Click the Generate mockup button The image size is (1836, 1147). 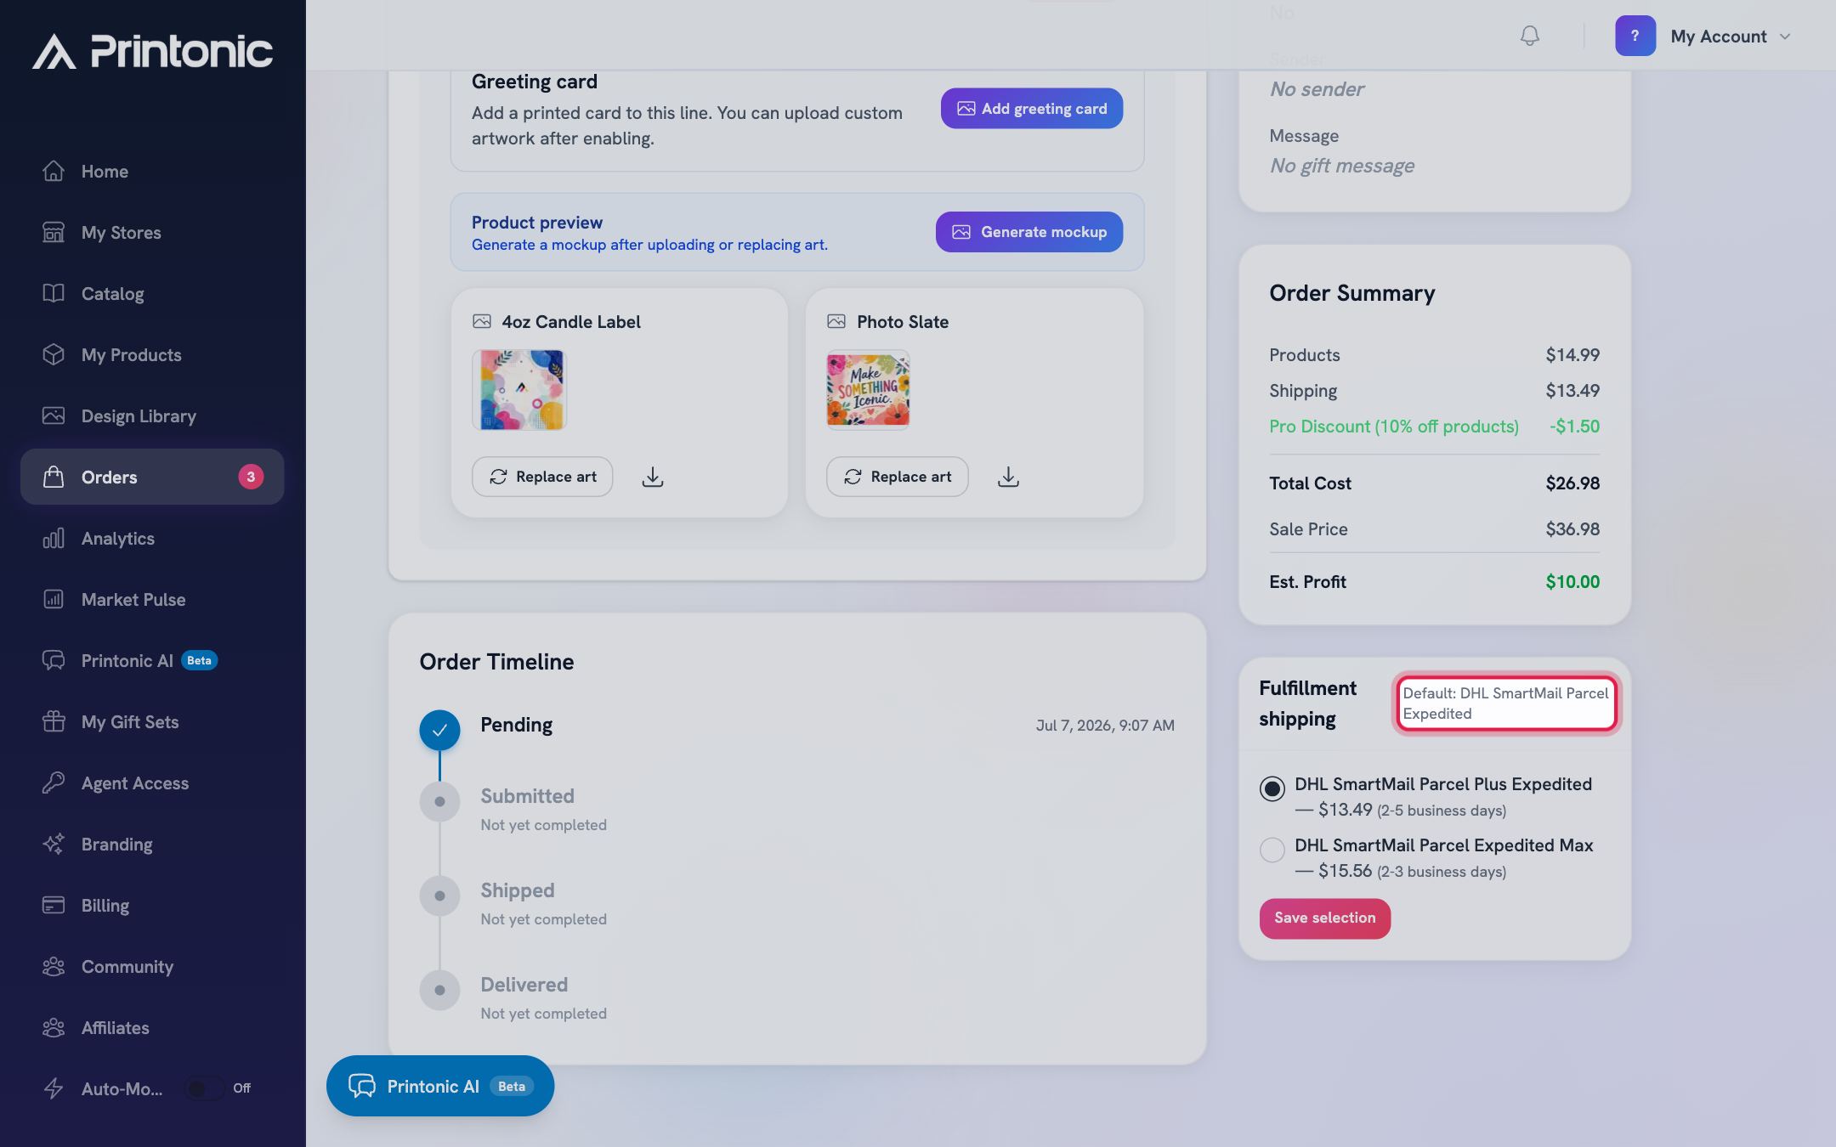click(x=1029, y=232)
